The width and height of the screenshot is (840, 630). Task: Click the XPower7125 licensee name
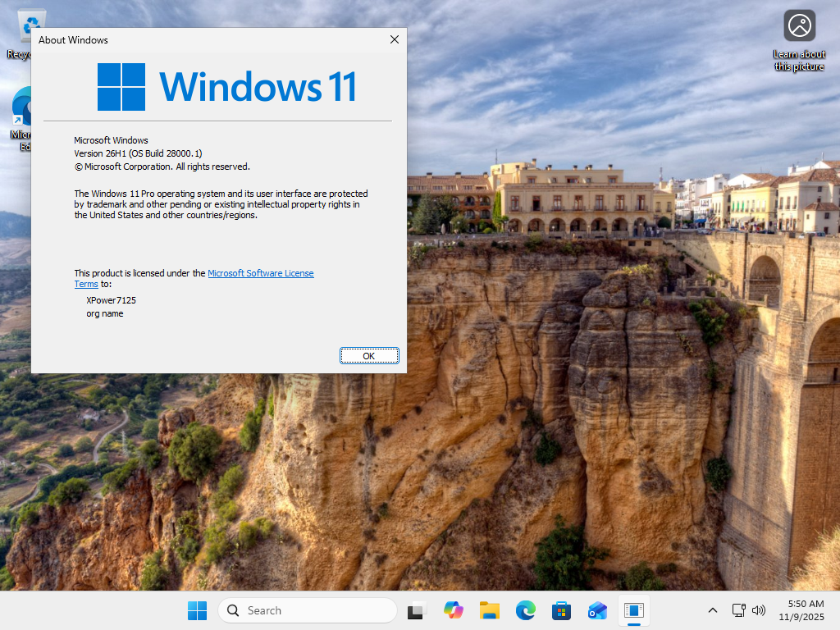111,300
